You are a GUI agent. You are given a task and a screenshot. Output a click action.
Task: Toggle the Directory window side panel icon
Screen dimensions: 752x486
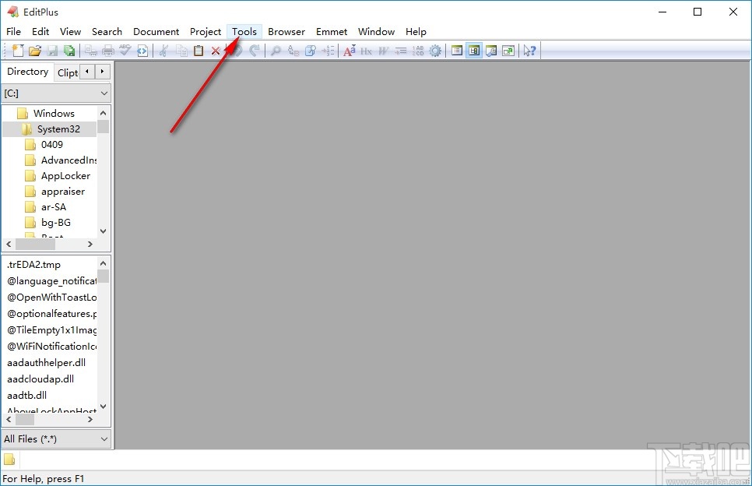click(474, 51)
